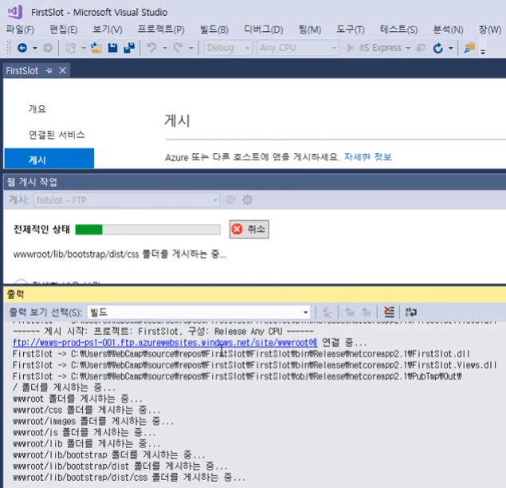The image size is (506, 488).
Task: Click Find Message in Code output icon
Action: click(328, 312)
